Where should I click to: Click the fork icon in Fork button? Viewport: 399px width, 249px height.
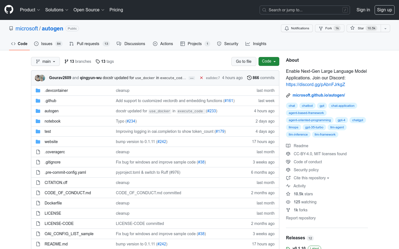click(321, 28)
